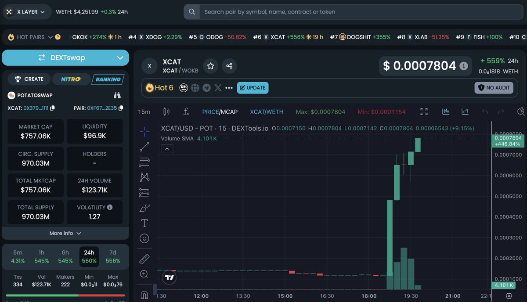
Task: Select the trend line drawing tool
Action: click(144, 147)
